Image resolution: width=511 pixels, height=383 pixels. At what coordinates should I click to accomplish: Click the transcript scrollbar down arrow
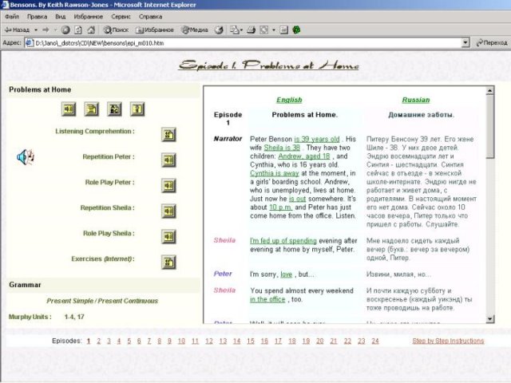(489, 319)
